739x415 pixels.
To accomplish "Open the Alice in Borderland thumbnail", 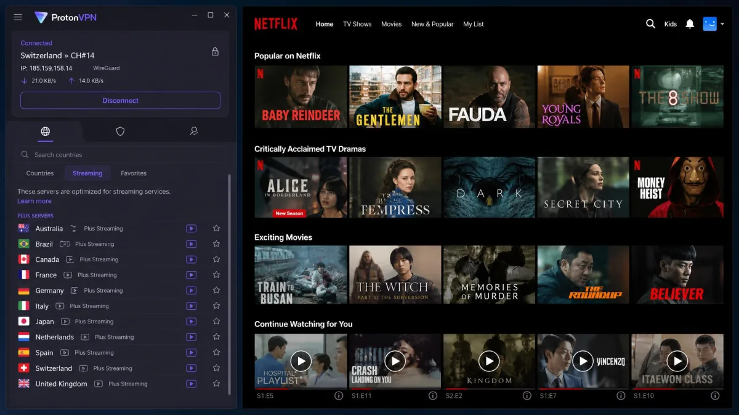I will coord(301,187).
